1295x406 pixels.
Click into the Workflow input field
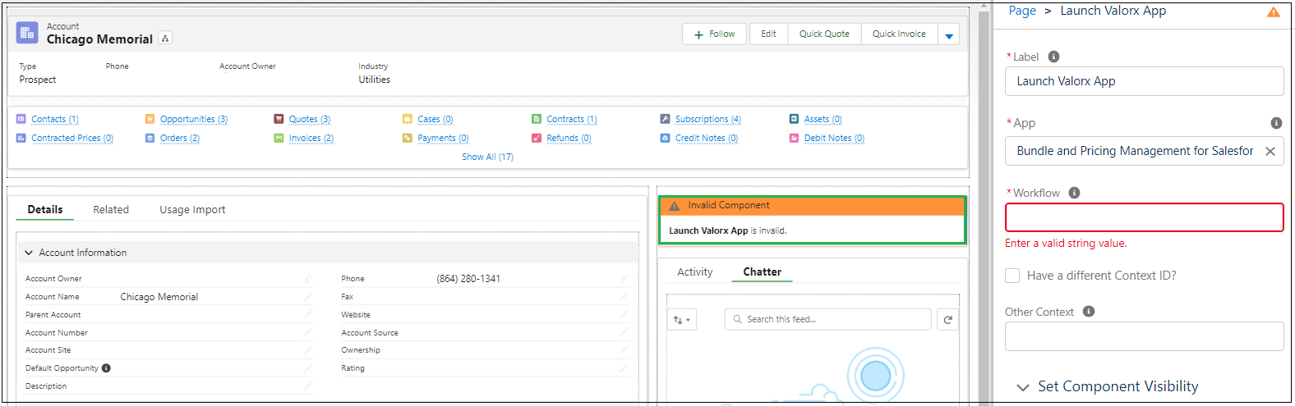tap(1145, 217)
